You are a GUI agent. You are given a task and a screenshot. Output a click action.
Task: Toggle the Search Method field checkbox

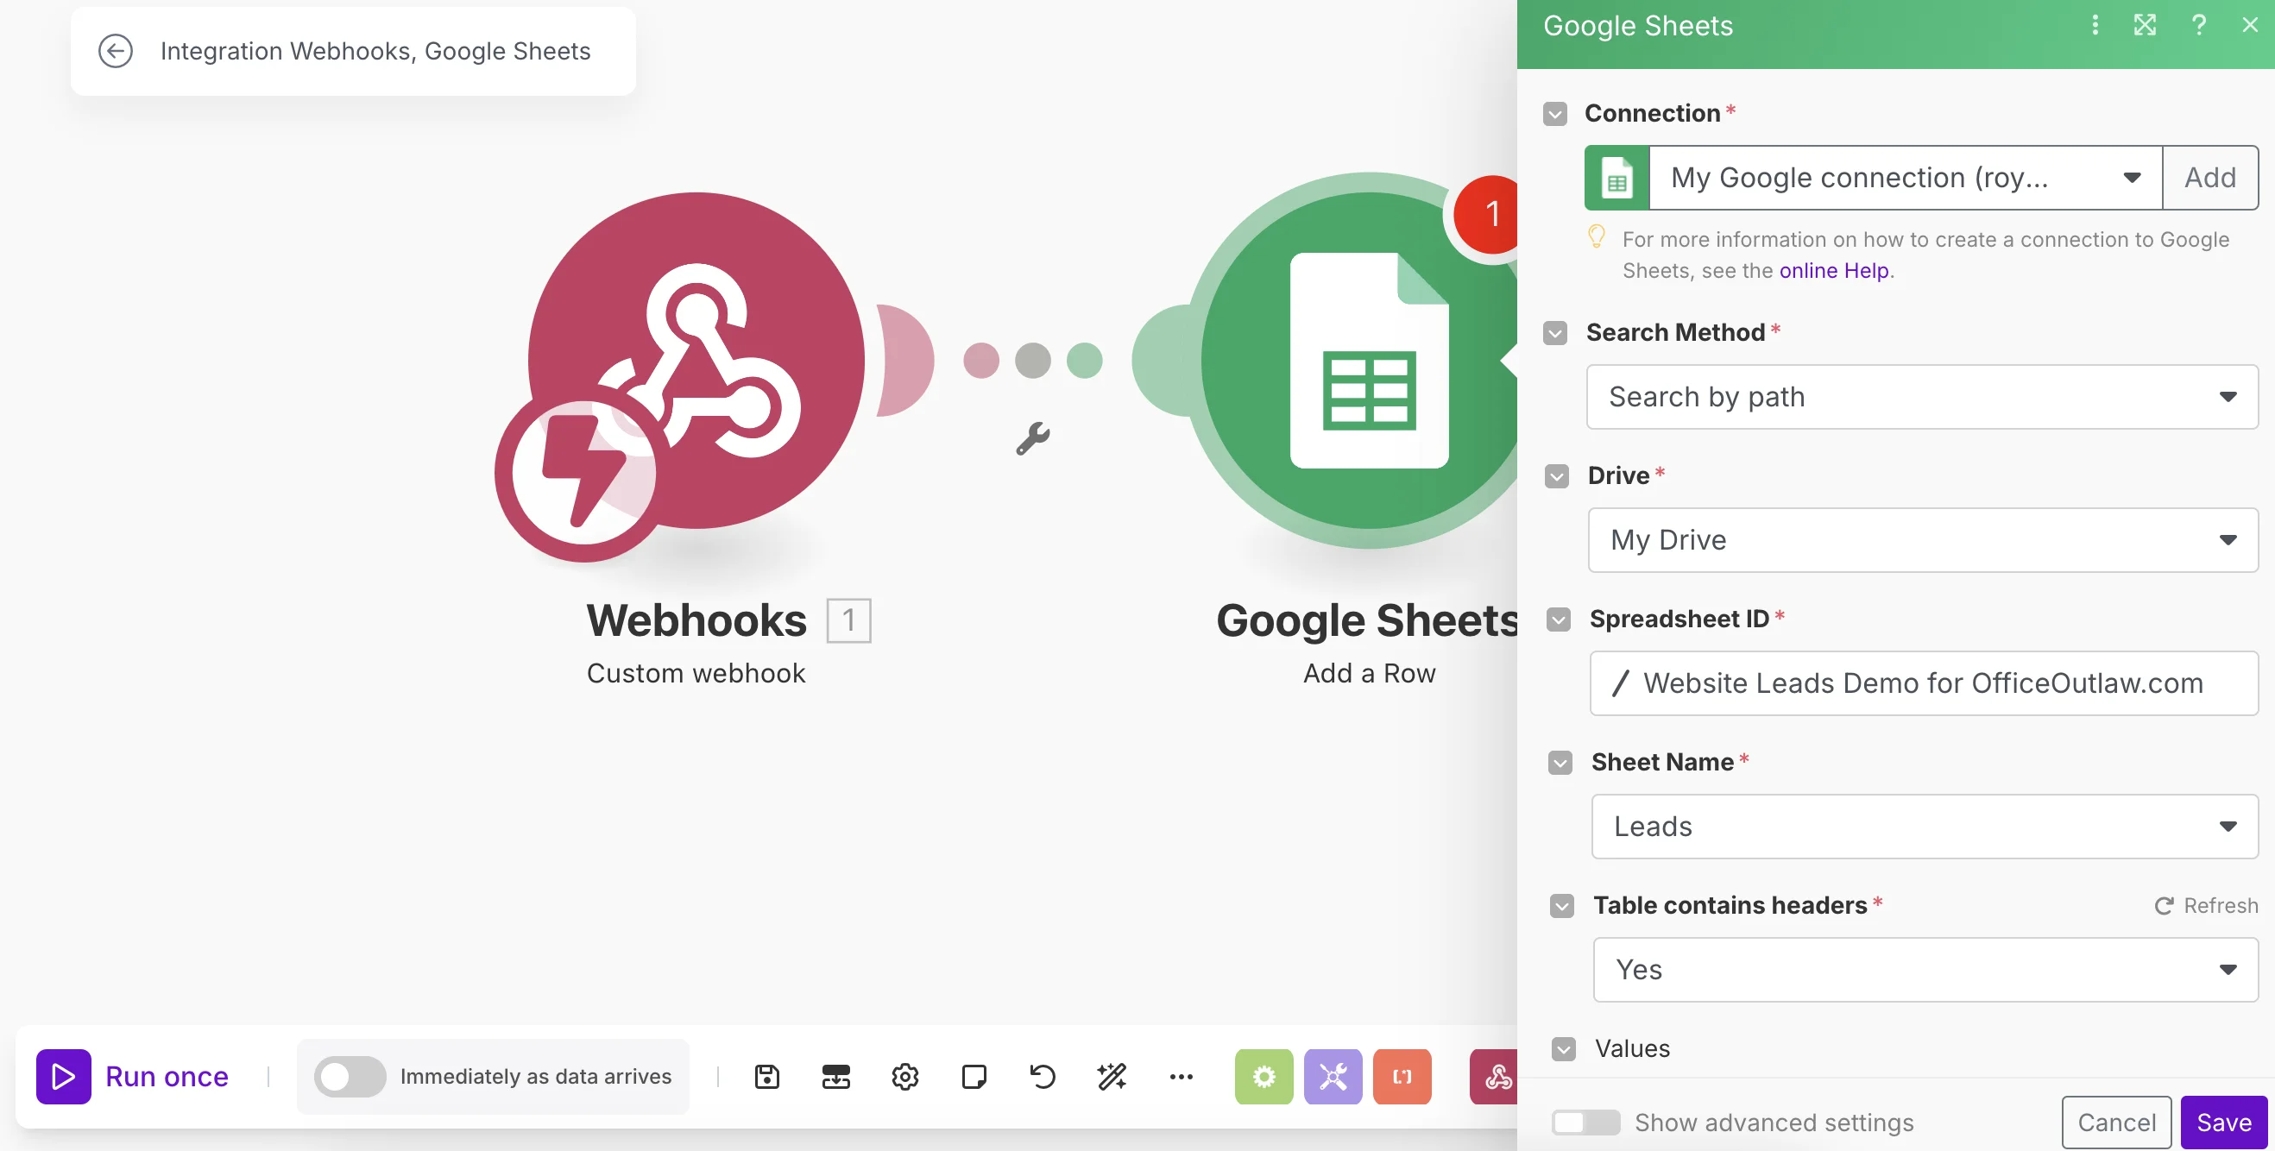pos(1554,333)
